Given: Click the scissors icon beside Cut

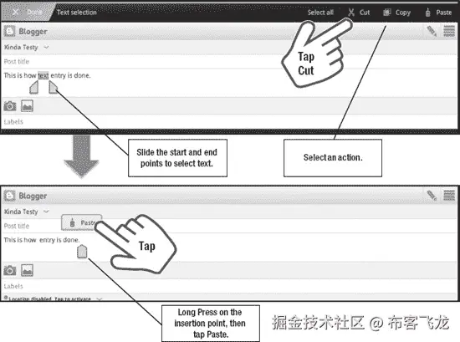Looking at the screenshot, I should [x=351, y=13].
